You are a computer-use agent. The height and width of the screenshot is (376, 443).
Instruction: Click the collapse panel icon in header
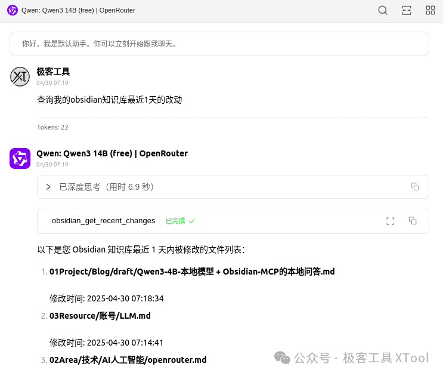407,11
